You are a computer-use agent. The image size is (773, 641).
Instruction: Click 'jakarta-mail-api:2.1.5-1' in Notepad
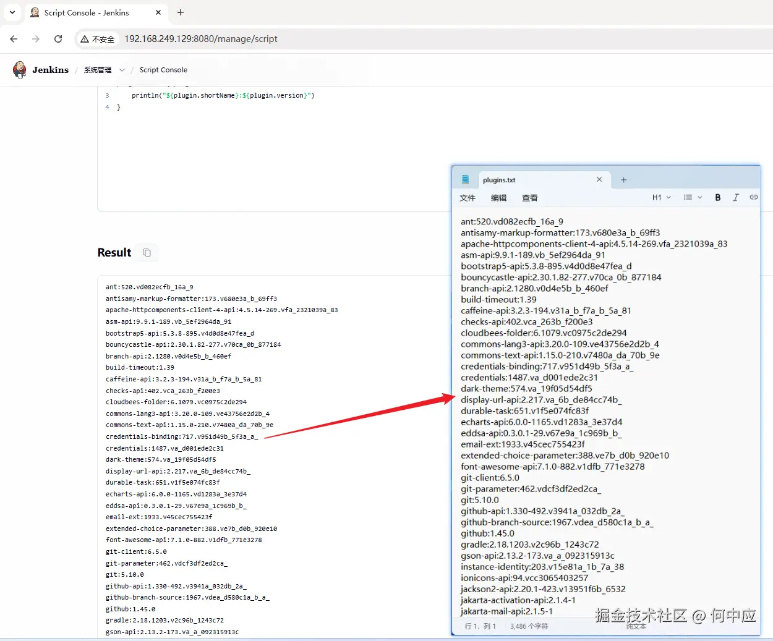506,611
